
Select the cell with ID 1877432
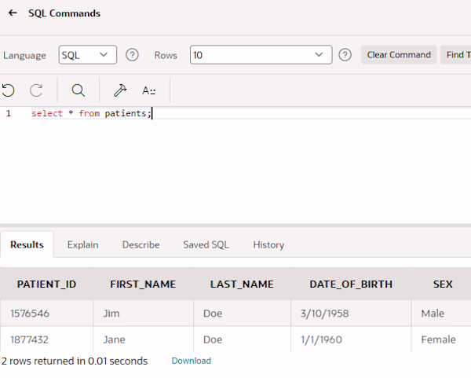46,339
